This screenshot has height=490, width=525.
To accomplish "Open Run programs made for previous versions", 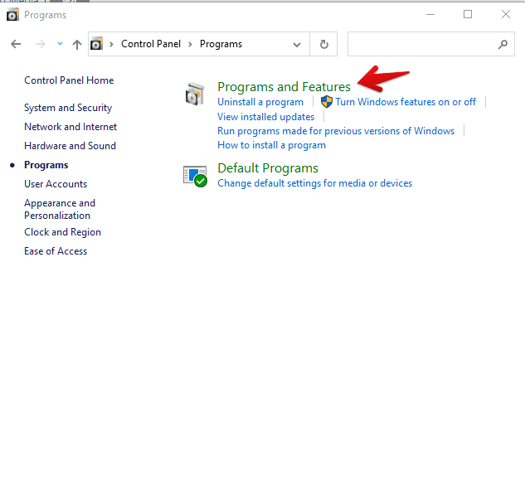I will [336, 131].
